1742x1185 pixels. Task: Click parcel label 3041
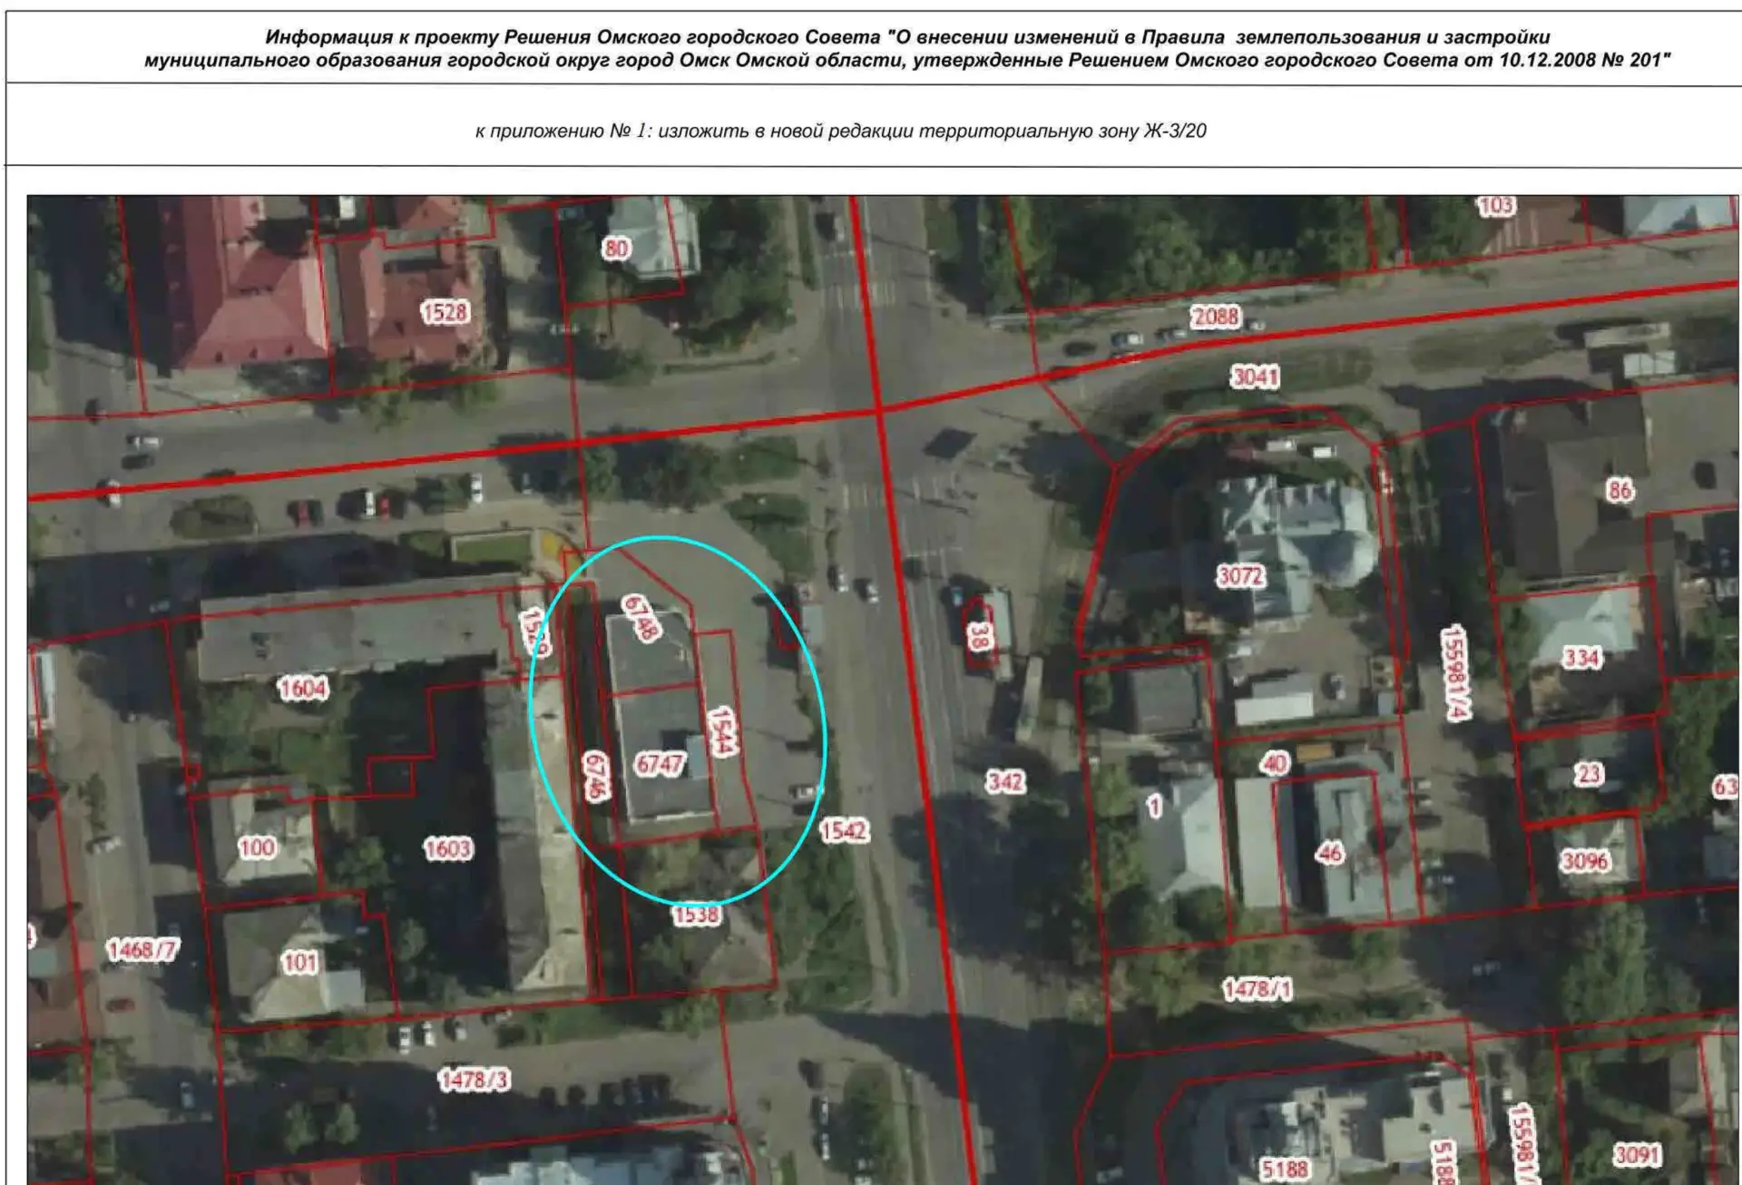[1255, 377]
